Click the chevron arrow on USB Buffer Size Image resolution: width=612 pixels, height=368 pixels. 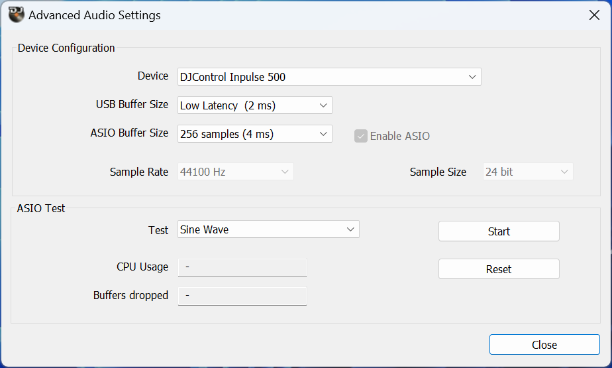323,105
